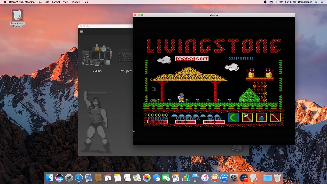
Task: Open the Grabaciones user menu
Action: tap(305, 2)
